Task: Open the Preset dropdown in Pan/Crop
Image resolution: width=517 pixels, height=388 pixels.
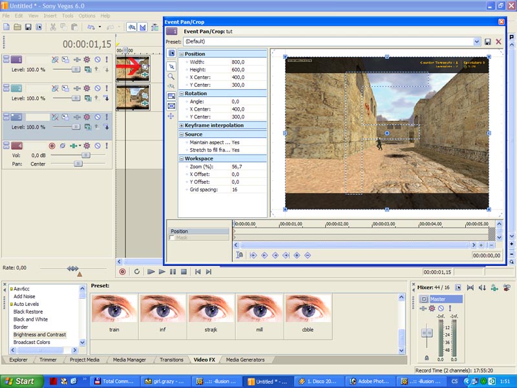Action: click(477, 41)
